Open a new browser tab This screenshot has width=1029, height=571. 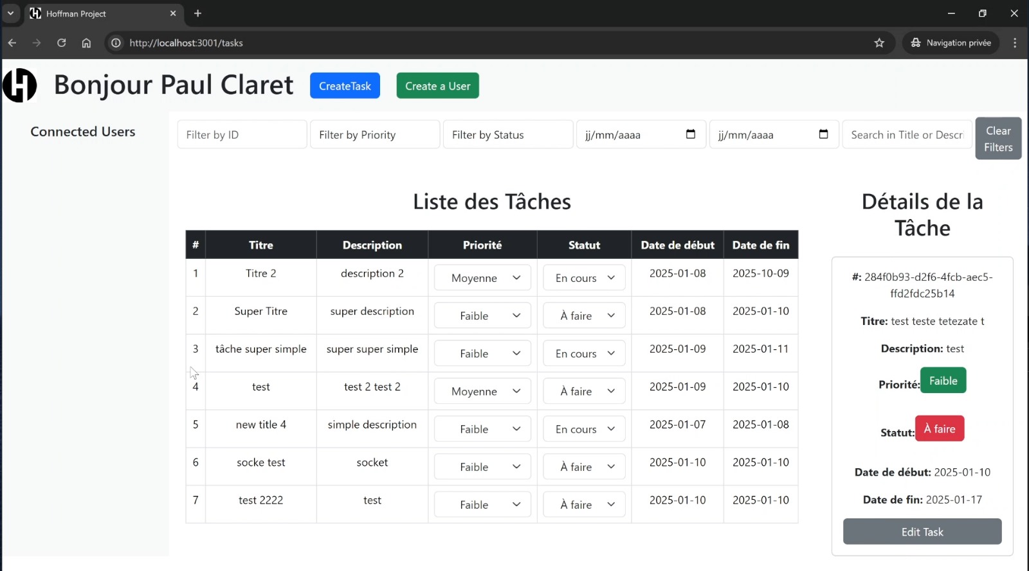197,13
